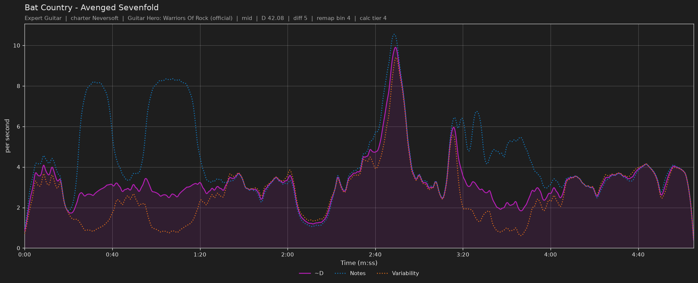The width and height of the screenshot is (698, 283).
Task: Click the '2' y-axis tick label
Action: pos(19,208)
